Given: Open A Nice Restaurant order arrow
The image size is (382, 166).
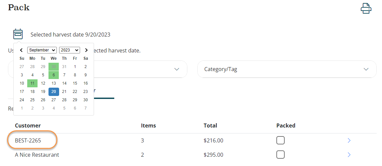Looking at the screenshot, I should [x=349, y=155].
